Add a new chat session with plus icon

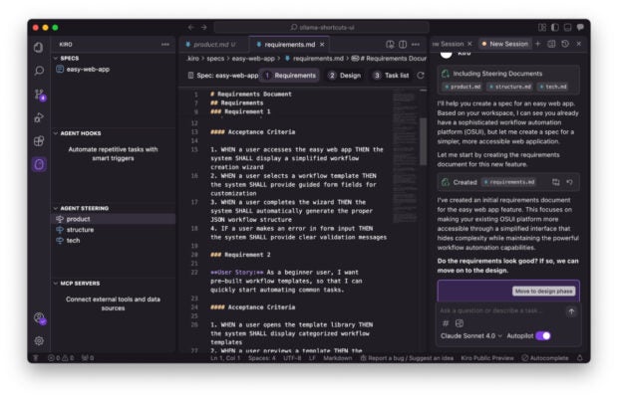pyautogui.click(x=538, y=44)
